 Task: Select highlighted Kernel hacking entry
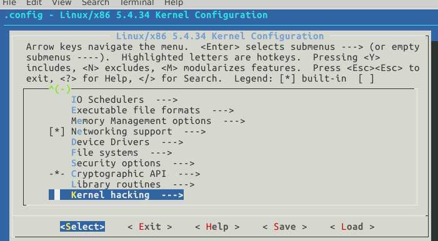click(x=116, y=195)
